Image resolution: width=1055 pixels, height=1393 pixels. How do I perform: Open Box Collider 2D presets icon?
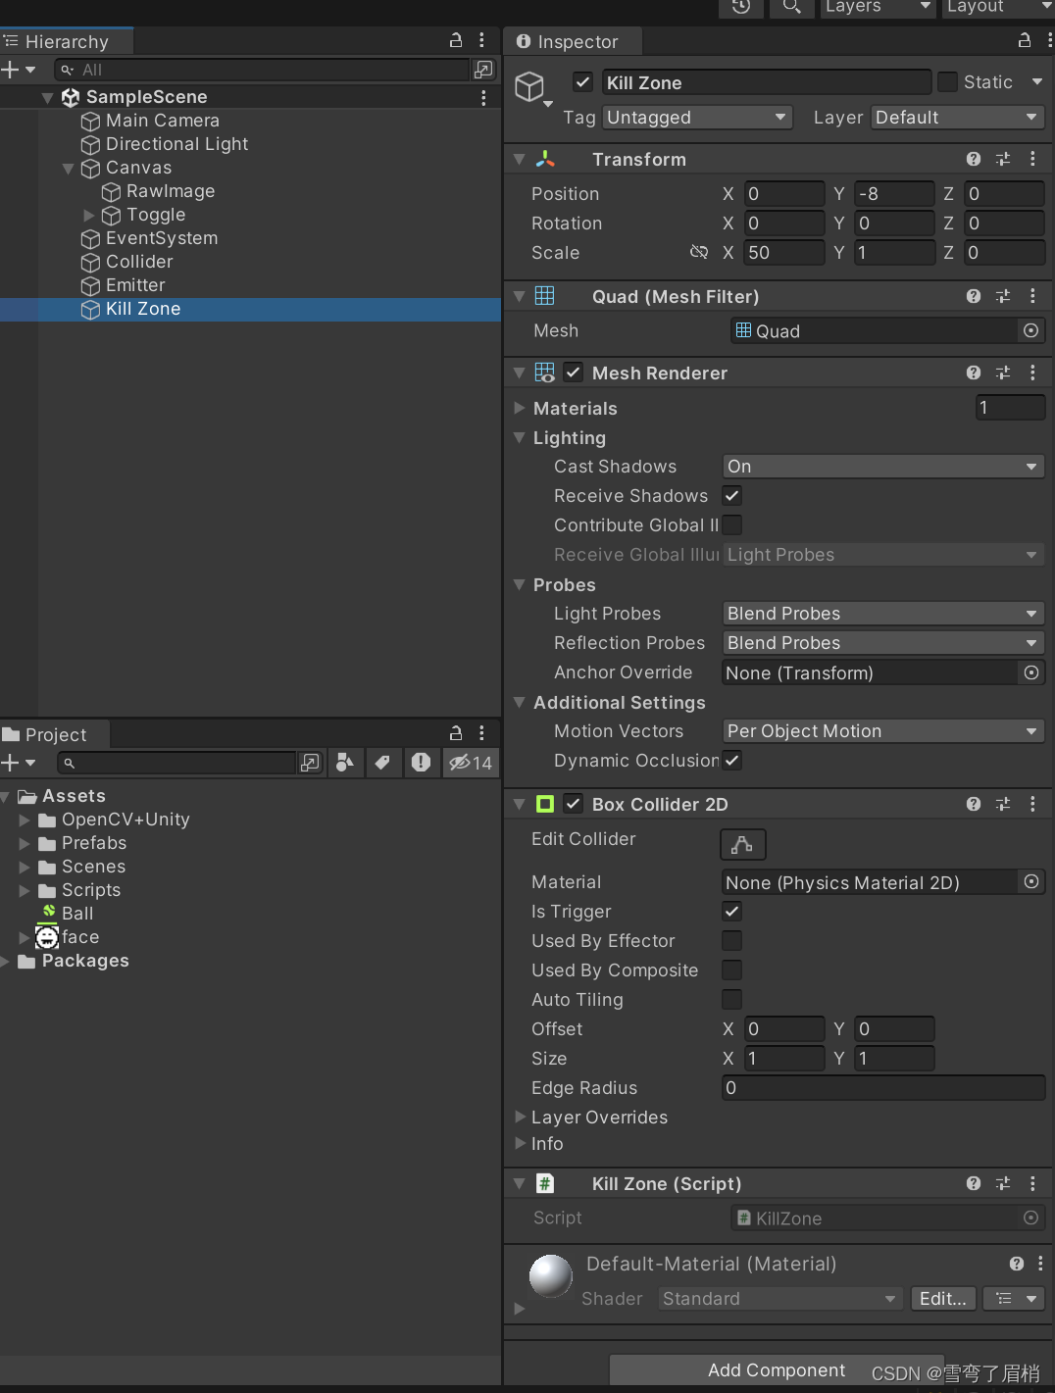[1003, 804]
